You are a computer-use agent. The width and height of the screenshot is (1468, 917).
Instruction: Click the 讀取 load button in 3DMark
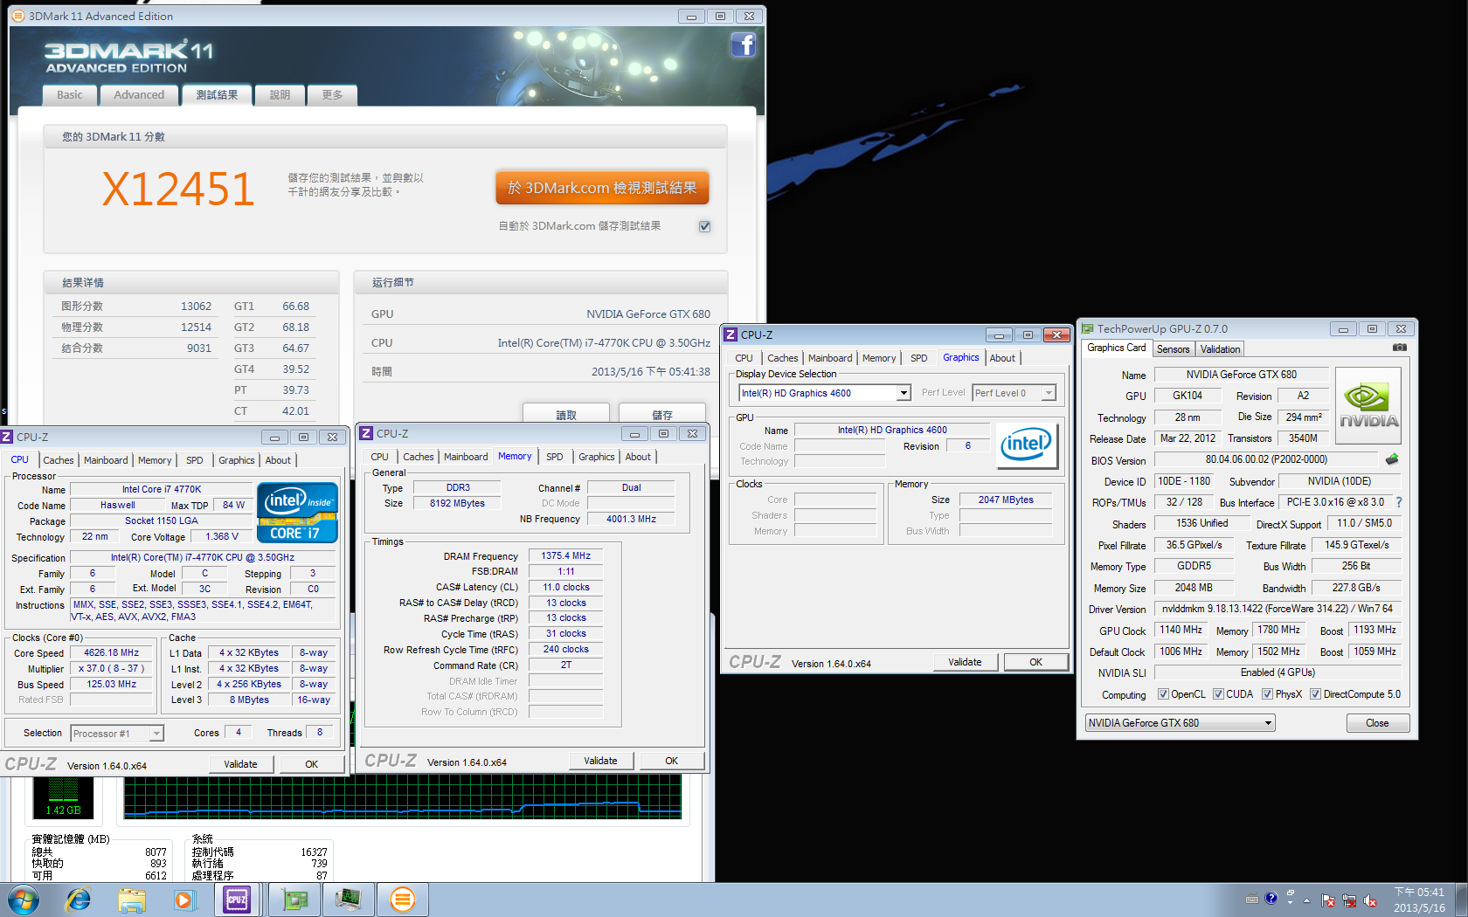(x=566, y=414)
